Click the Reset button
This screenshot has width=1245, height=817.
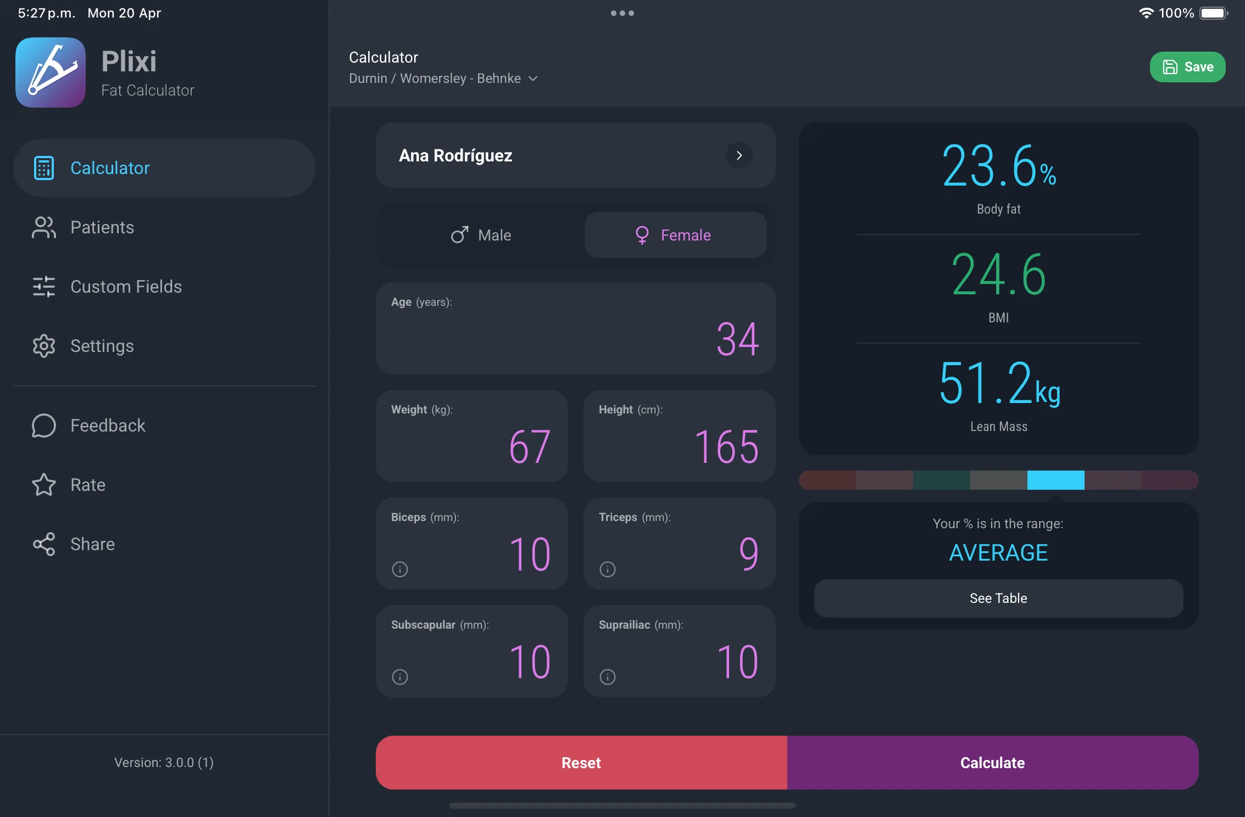581,763
